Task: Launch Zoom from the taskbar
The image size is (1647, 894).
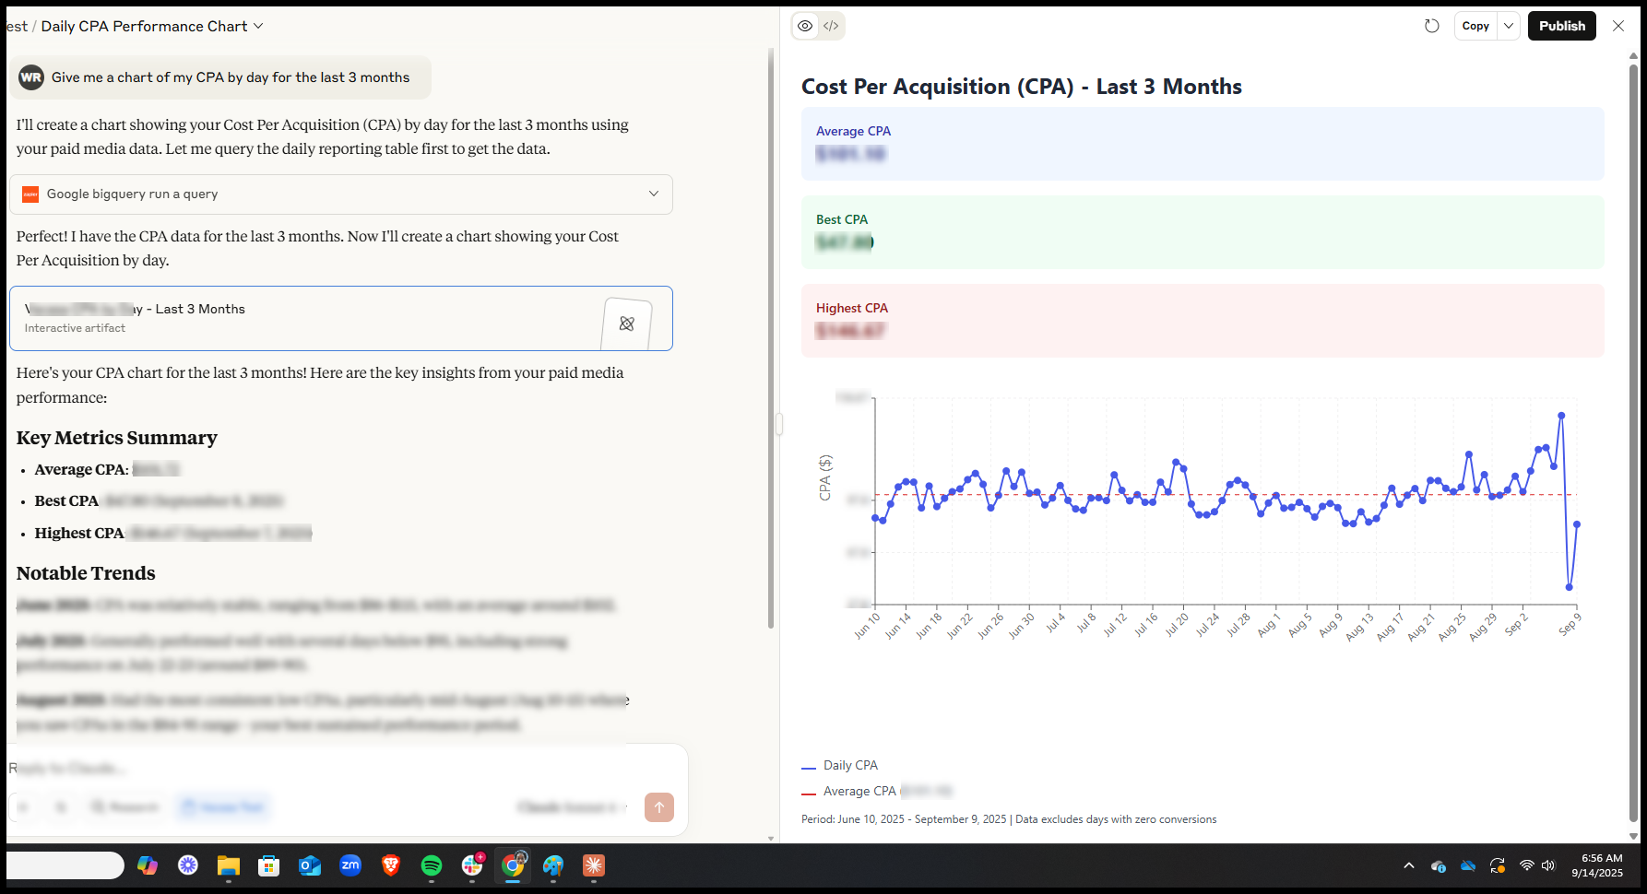Action: 350,865
